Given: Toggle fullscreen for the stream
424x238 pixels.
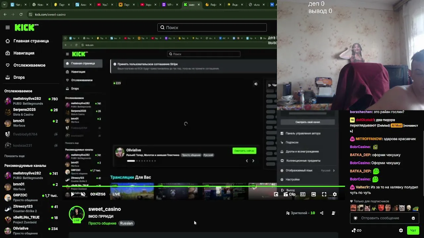Looking at the screenshot, I should coord(324,194).
